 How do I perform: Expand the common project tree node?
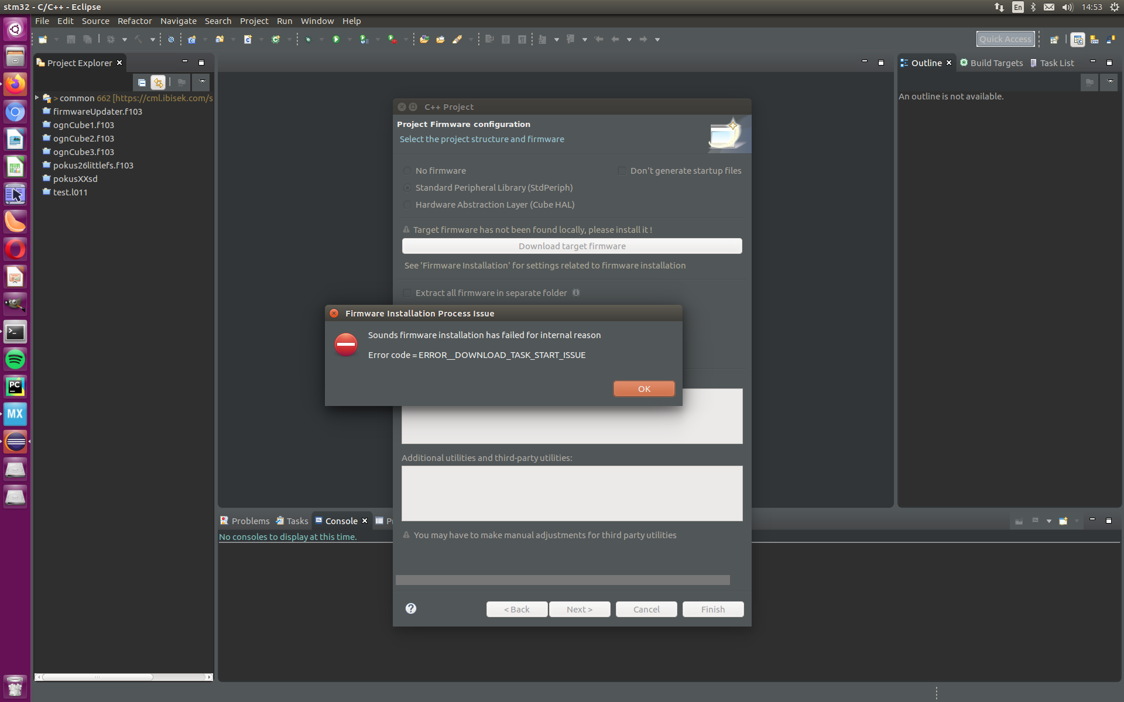(x=37, y=98)
